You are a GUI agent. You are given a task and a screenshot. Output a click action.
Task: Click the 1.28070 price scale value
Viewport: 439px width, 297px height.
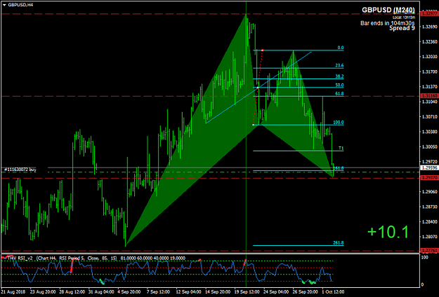(x=430, y=237)
